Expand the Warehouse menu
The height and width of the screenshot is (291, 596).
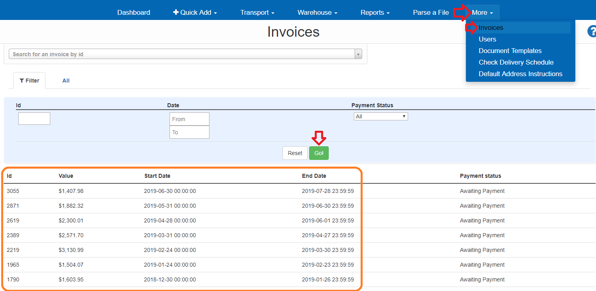coord(317,12)
